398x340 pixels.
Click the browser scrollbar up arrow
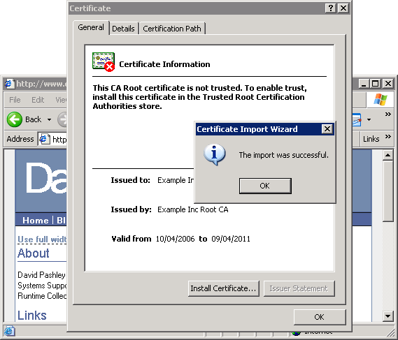pyautogui.click(x=388, y=155)
